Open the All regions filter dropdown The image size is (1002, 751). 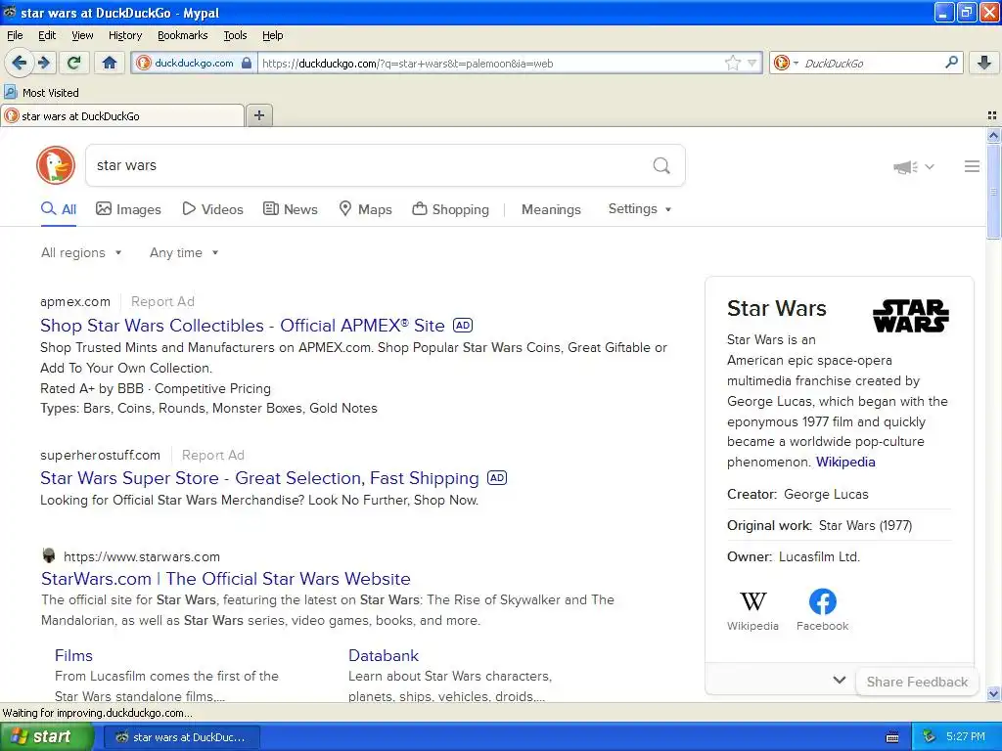point(81,253)
